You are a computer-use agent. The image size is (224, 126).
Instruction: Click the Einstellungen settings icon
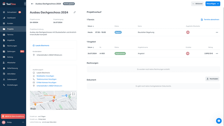(4, 85)
